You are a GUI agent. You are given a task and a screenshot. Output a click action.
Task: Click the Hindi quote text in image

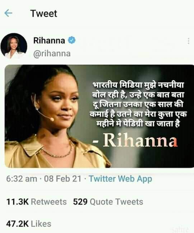click(x=138, y=104)
